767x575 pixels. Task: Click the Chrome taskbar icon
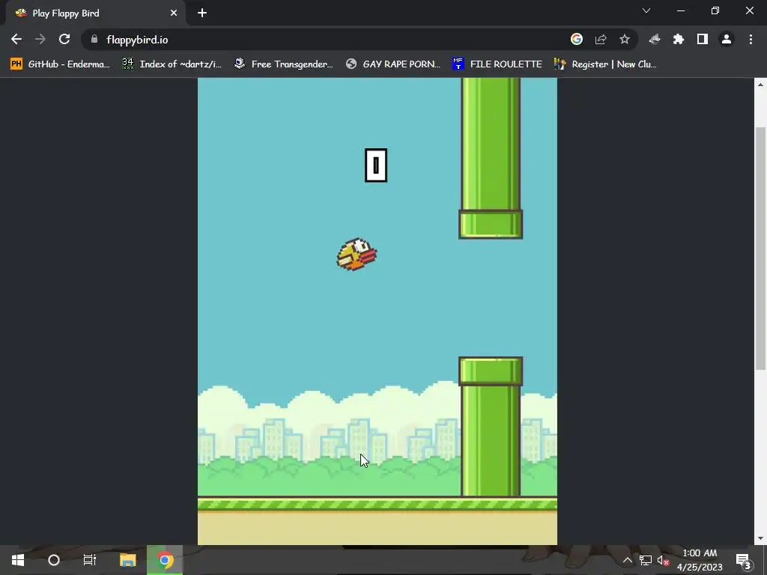(165, 560)
